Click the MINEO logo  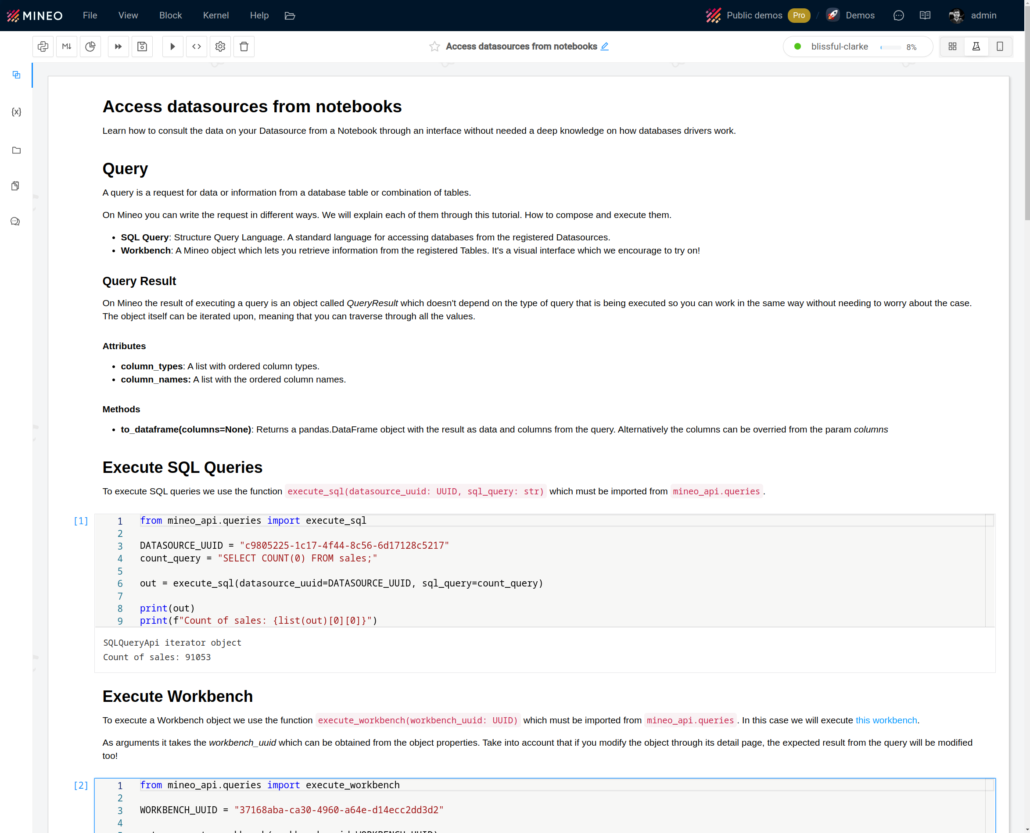[35, 15]
